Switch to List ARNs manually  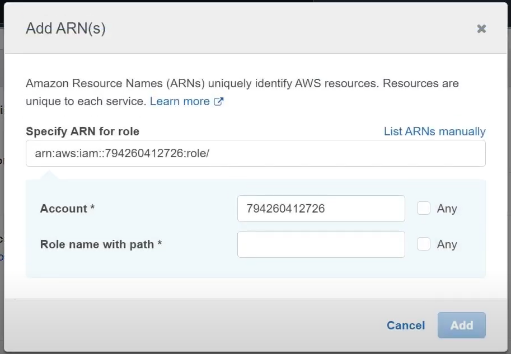click(x=434, y=131)
